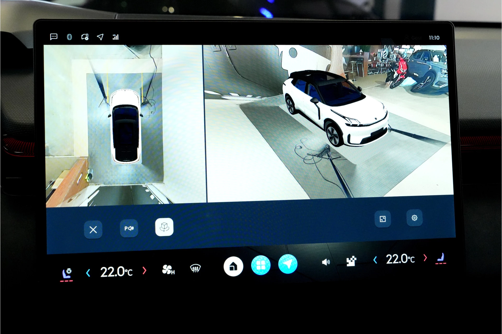
Task: Close the surround camera view
Action: (x=93, y=229)
